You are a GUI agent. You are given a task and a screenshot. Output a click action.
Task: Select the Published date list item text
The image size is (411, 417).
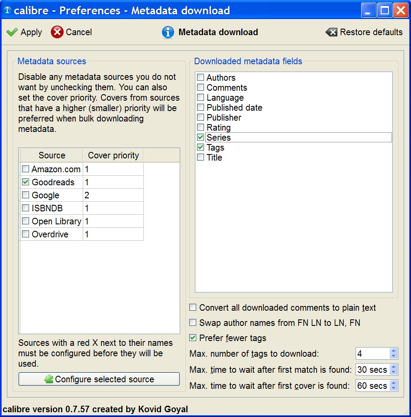click(234, 108)
